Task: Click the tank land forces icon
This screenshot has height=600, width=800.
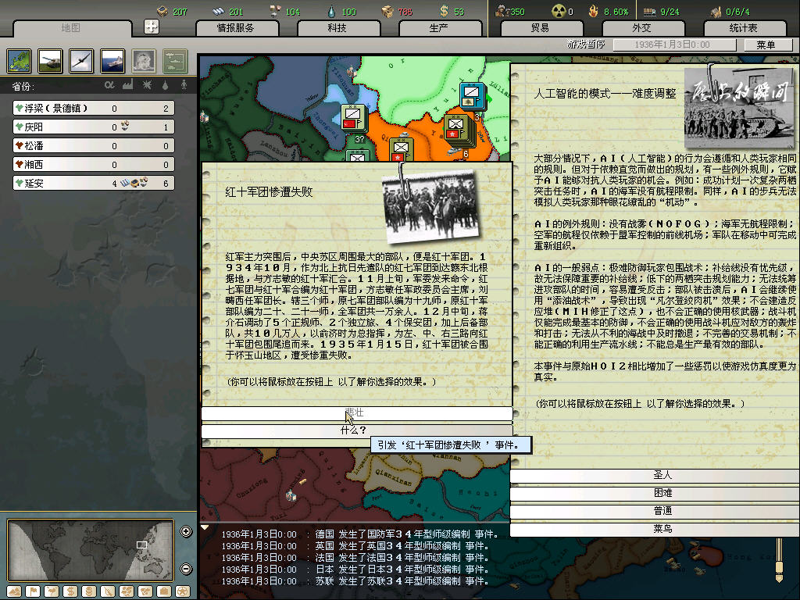Action: coord(51,61)
